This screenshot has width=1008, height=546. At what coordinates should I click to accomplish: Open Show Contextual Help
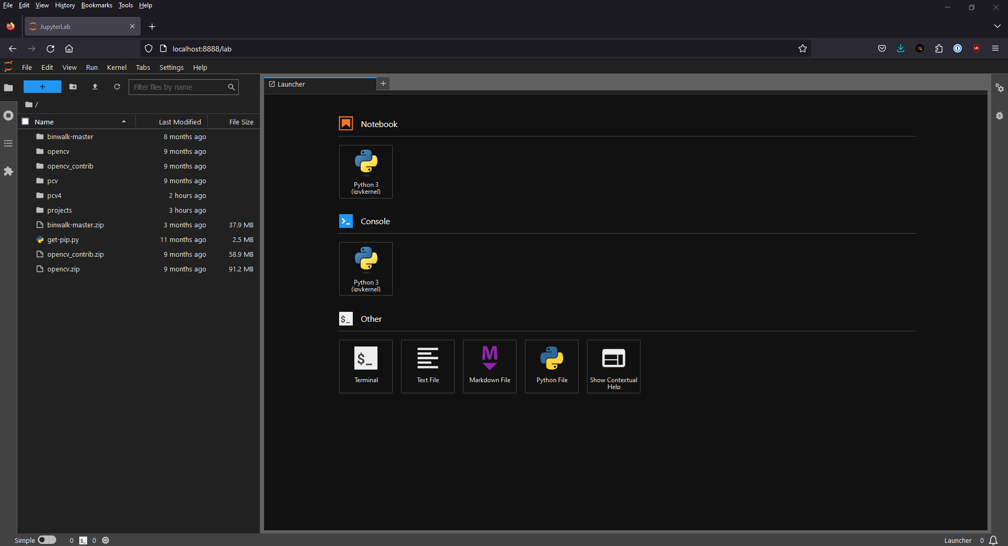613,366
